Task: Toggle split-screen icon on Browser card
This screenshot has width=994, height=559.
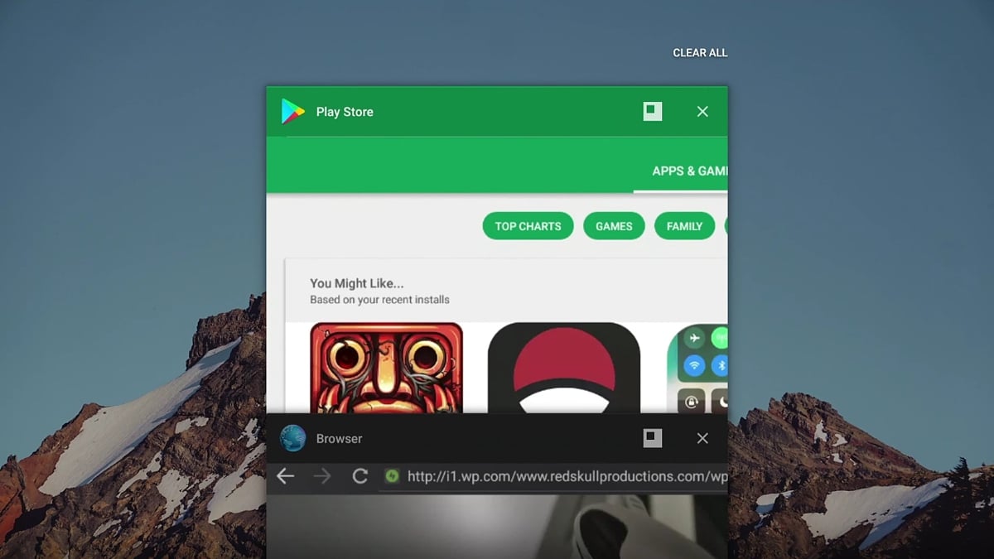Action: click(x=653, y=438)
